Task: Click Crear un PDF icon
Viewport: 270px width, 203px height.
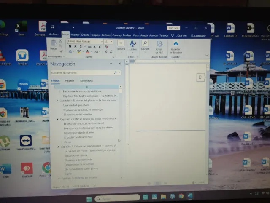Action: click(x=159, y=45)
